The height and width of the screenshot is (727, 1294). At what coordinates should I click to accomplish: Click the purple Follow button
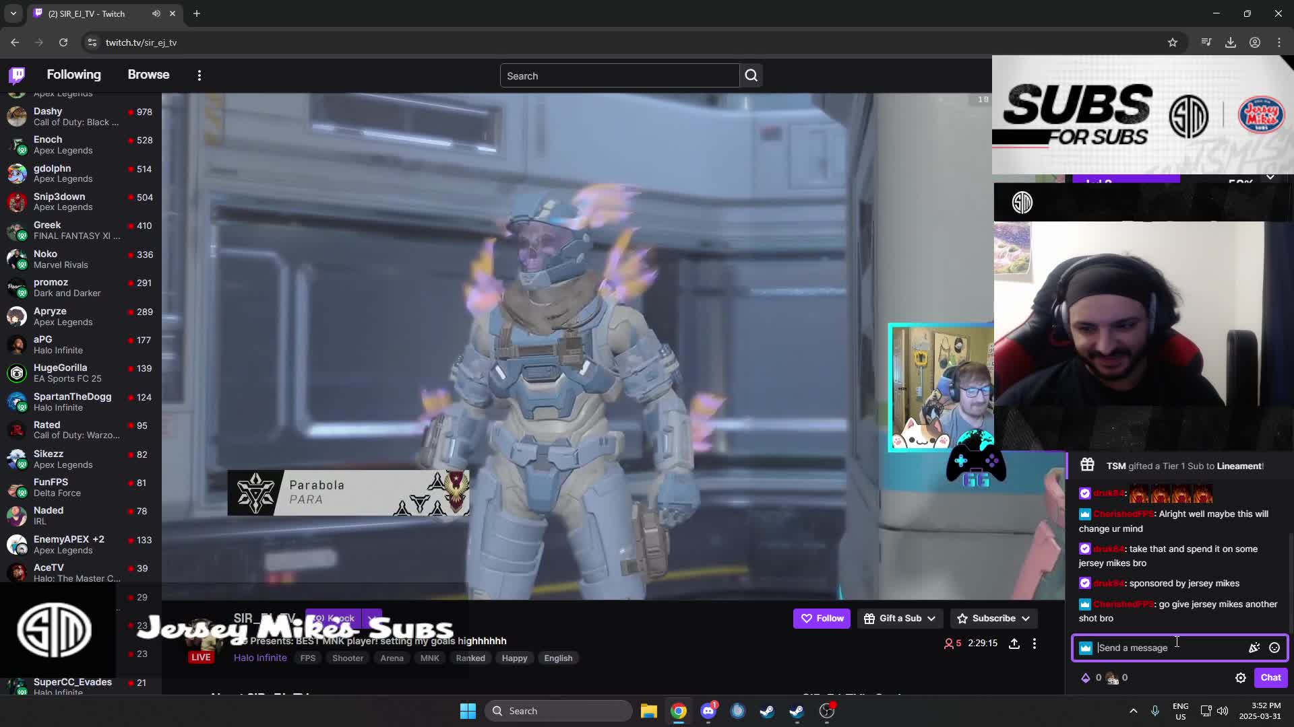(822, 618)
